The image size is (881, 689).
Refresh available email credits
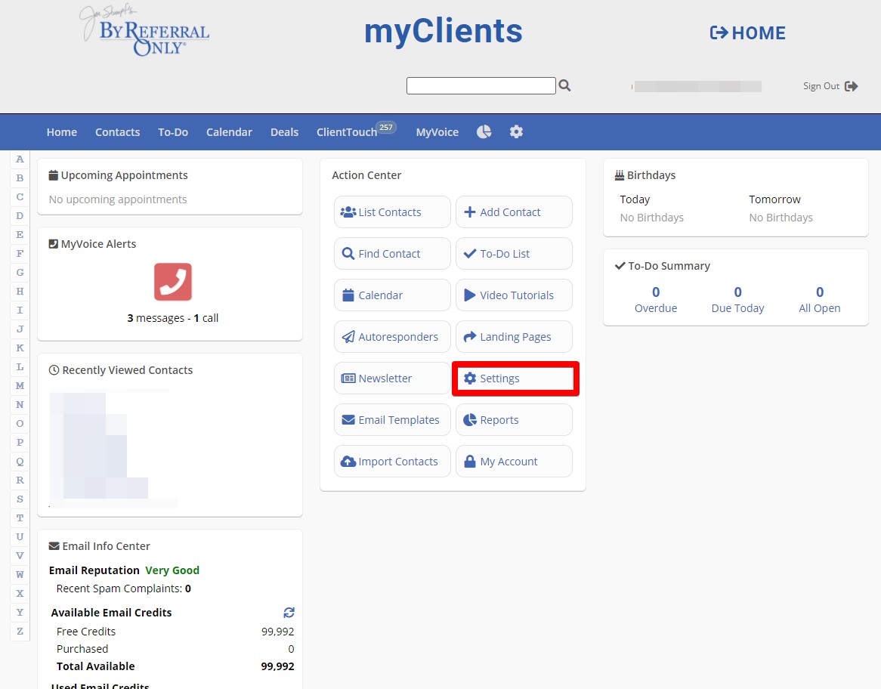[289, 613]
